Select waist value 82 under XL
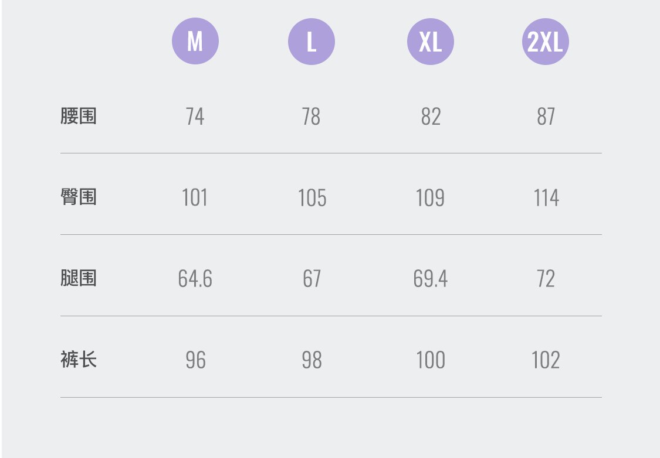The width and height of the screenshot is (660, 458). point(430,117)
